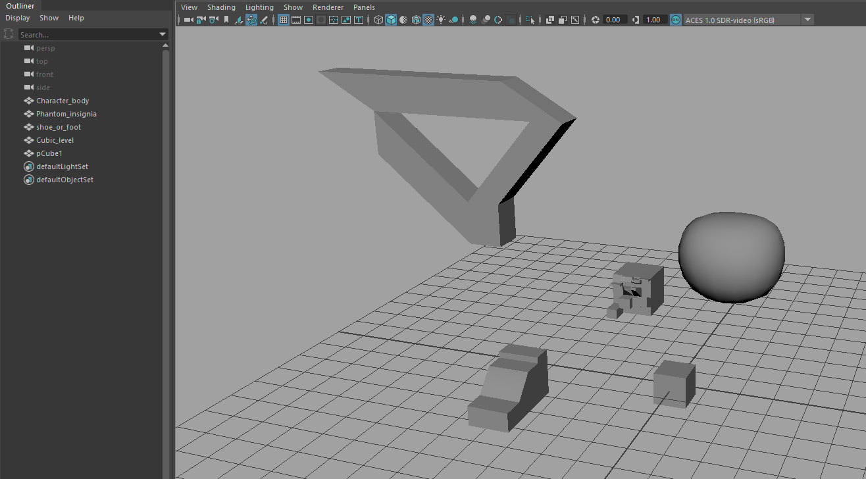866x479 pixels.
Task: Click the camera Bookmarks icon
Action: coord(226,20)
